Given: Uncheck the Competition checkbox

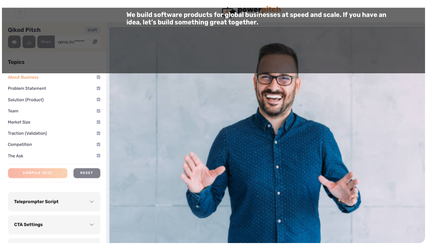Looking at the screenshot, I should pos(98,145).
